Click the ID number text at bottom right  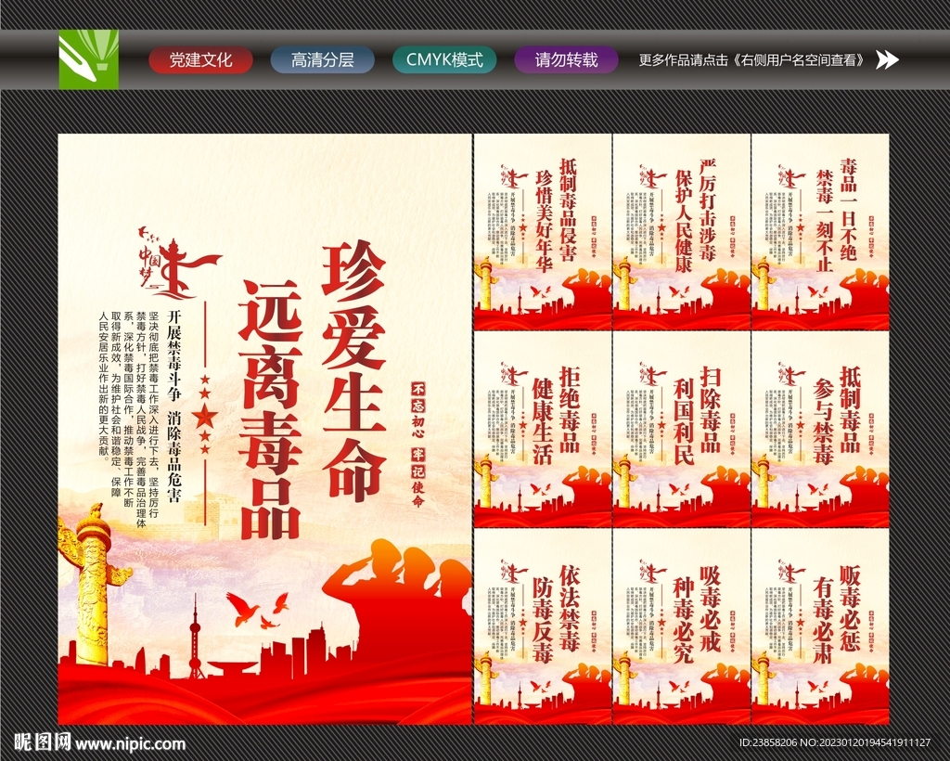834,742
